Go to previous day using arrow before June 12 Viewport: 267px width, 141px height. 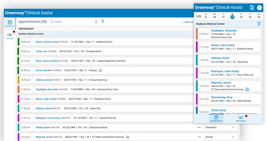pos(183,22)
